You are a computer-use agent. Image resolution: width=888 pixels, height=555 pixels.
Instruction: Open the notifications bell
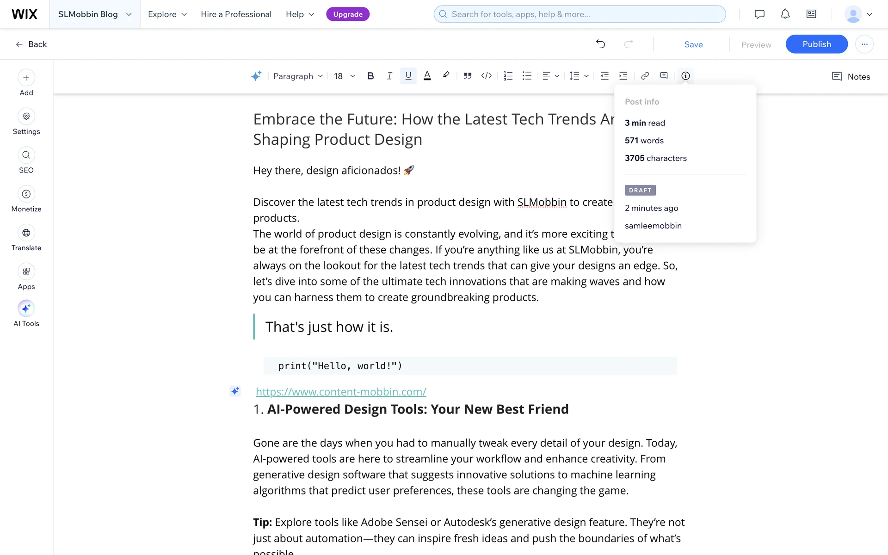coord(785,14)
